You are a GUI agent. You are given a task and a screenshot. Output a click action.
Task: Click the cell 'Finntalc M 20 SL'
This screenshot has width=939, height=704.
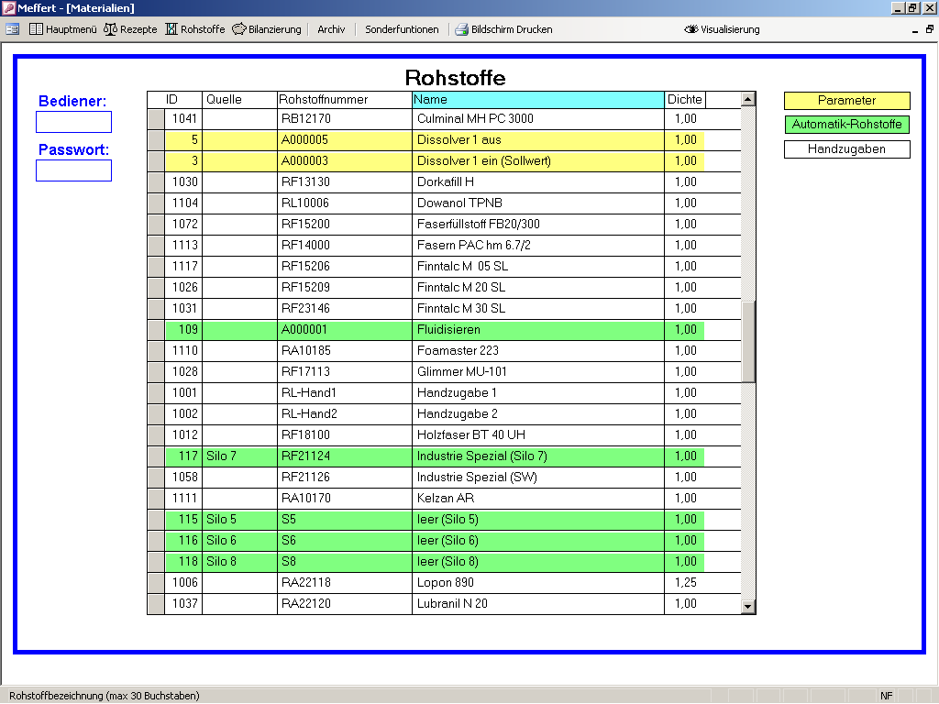tap(538, 287)
